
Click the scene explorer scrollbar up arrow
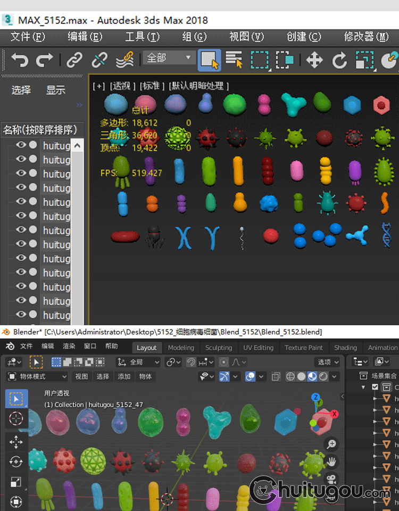[77, 145]
